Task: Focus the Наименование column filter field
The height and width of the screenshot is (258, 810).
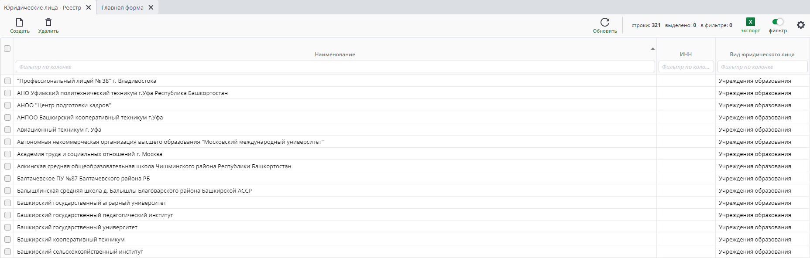Action: [335, 67]
